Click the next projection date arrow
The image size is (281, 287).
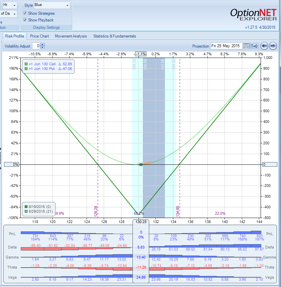[273, 46]
